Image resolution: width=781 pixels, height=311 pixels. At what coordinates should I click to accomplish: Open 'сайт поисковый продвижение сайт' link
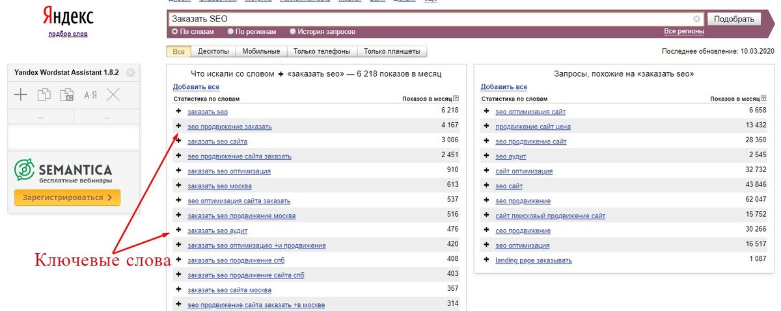550,216
